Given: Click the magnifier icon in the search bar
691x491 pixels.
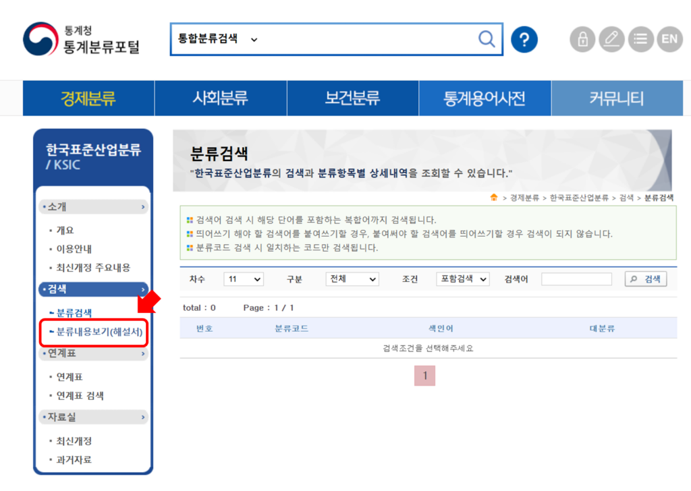Looking at the screenshot, I should tap(487, 39).
